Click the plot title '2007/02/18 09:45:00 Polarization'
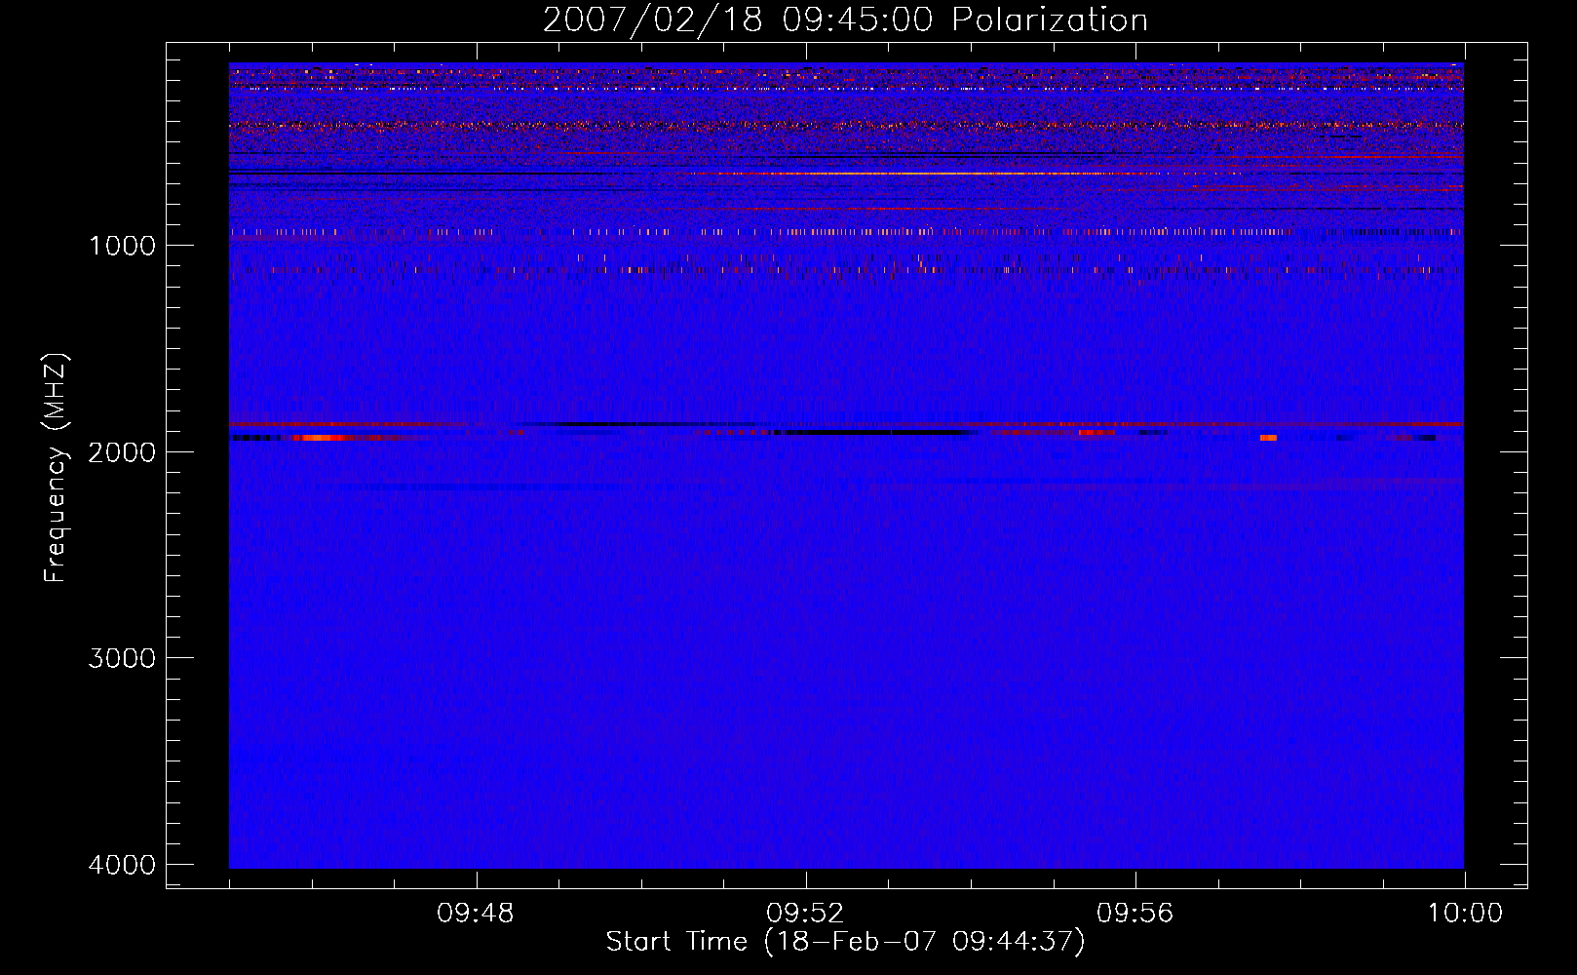 (845, 20)
